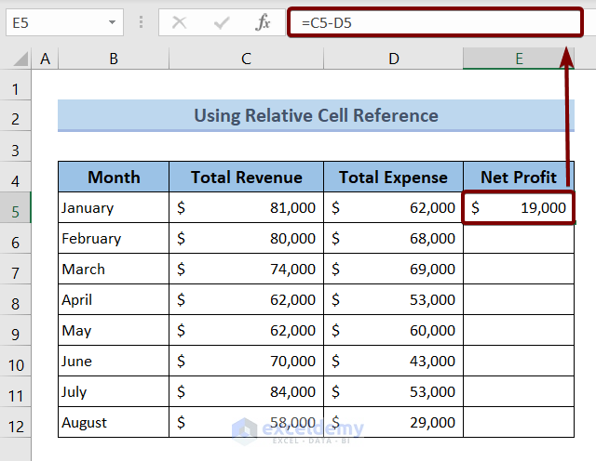Click inside the Name Box showing E5

54,22
